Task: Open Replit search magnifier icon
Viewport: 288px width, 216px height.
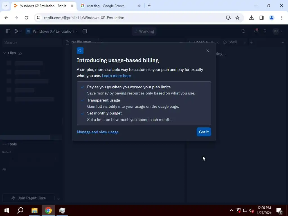Action: click(243, 31)
